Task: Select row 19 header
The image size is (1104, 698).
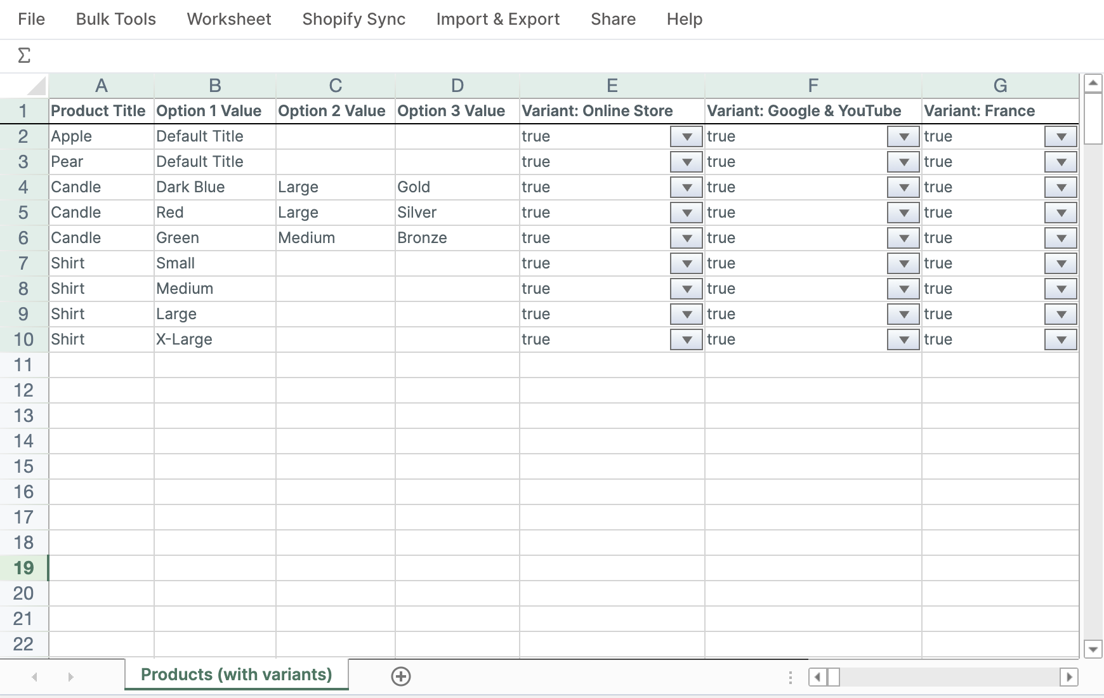Action: tap(24, 568)
